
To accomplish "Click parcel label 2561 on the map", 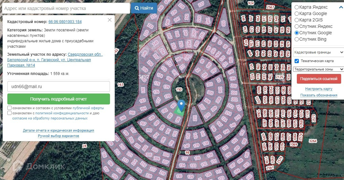I will [x=270, y=168].
